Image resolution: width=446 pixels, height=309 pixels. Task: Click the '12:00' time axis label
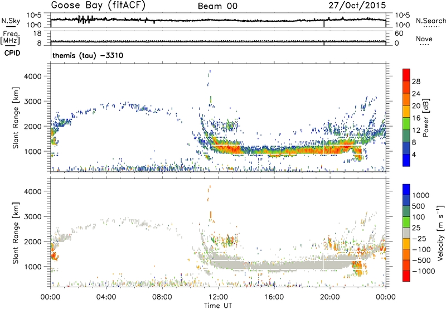pyautogui.click(x=218, y=297)
